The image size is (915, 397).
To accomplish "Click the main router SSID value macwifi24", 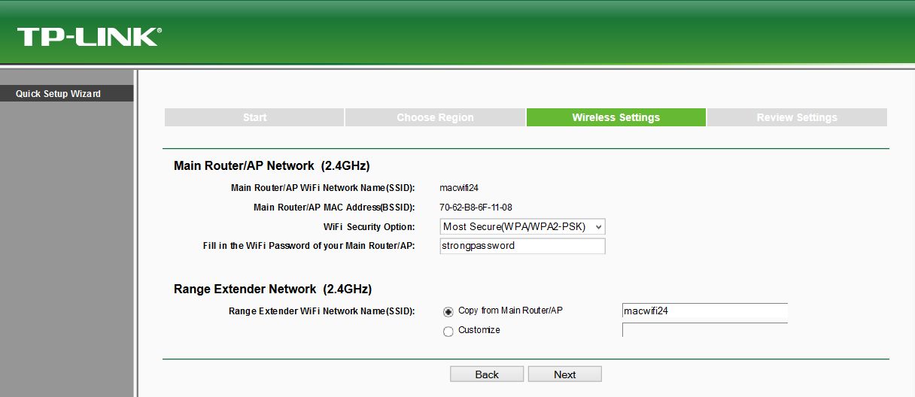I will [x=459, y=188].
